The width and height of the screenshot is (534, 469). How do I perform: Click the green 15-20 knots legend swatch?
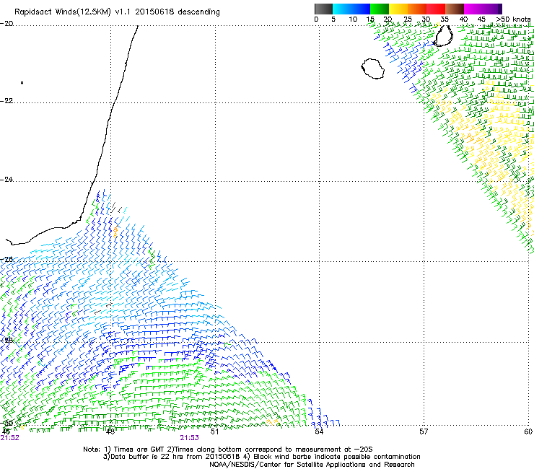click(380, 9)
